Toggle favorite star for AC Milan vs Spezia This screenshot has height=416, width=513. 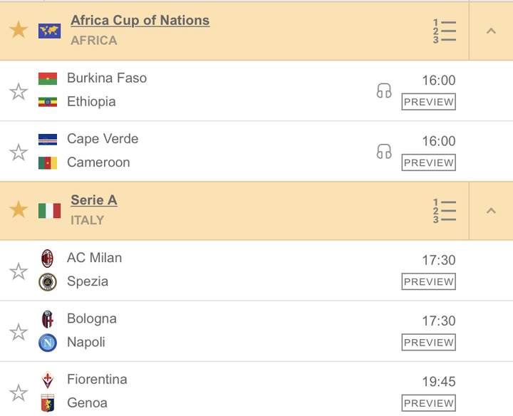(19, 271)
